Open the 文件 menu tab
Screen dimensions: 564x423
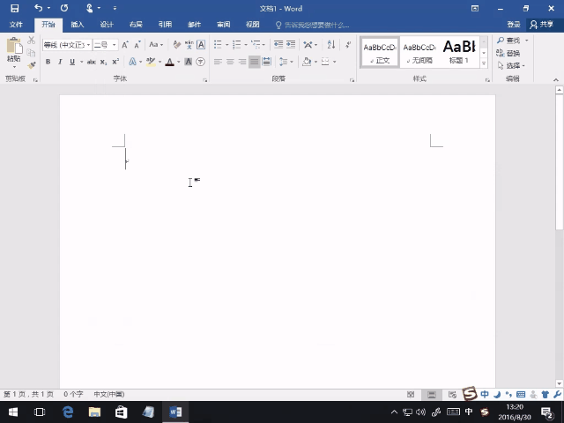coord(16,25)
